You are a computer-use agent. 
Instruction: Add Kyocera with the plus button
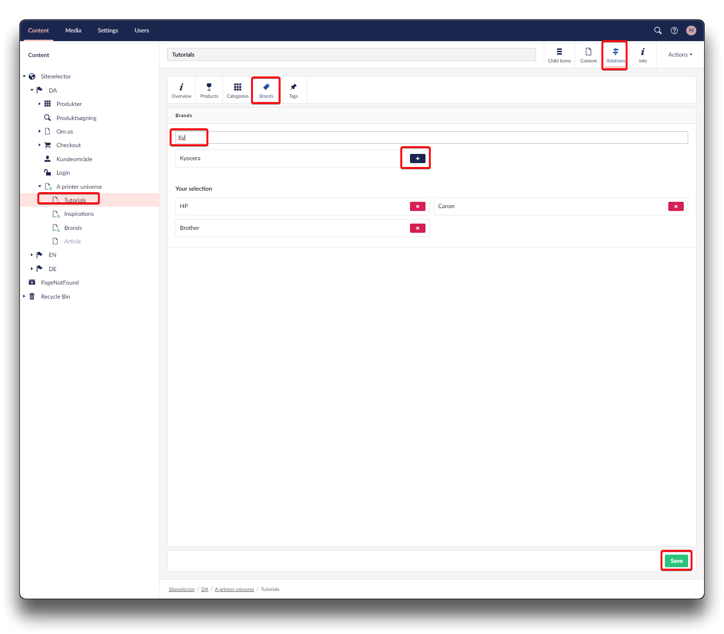(417, 158)
